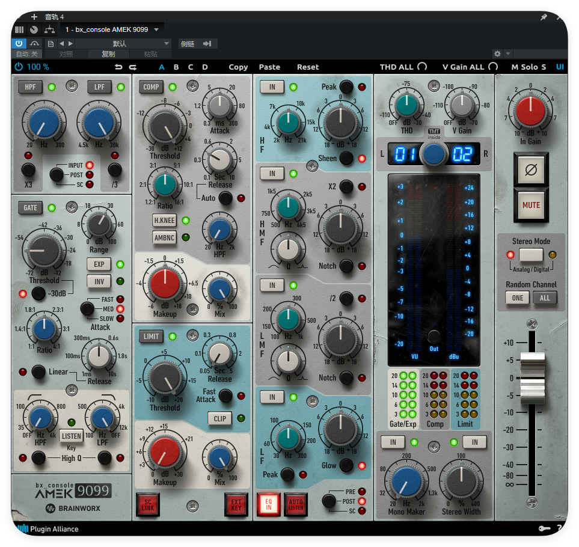Click the limiter Mix blue knob

(x=219, y=457)
